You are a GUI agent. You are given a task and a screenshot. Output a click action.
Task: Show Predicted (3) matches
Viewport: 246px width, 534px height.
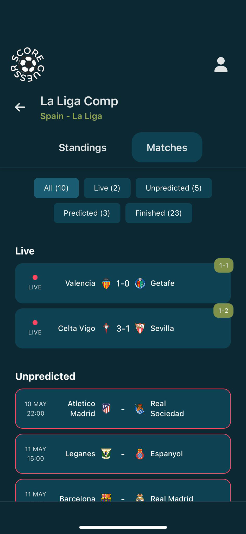[x=87, y=213]
